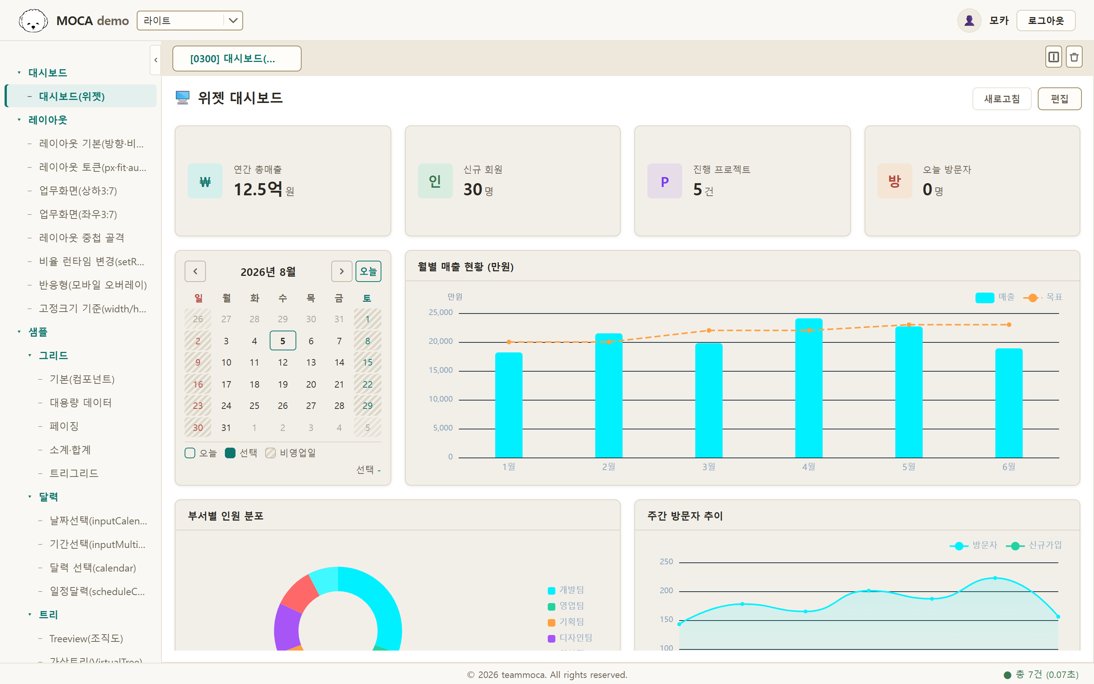Open 반응형(모바일 오버레이) menu item
Screen dimensions: 1094x684
pos(93,285)
